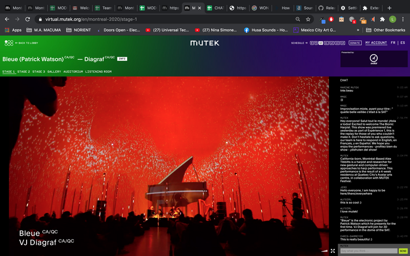Click the SCHEDULE arrow link
Viewport: 410px width, 256px height.
tap(299, 43)
